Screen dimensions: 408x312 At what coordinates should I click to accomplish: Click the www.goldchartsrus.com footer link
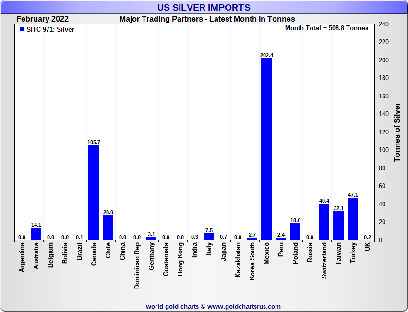[244, 307]
